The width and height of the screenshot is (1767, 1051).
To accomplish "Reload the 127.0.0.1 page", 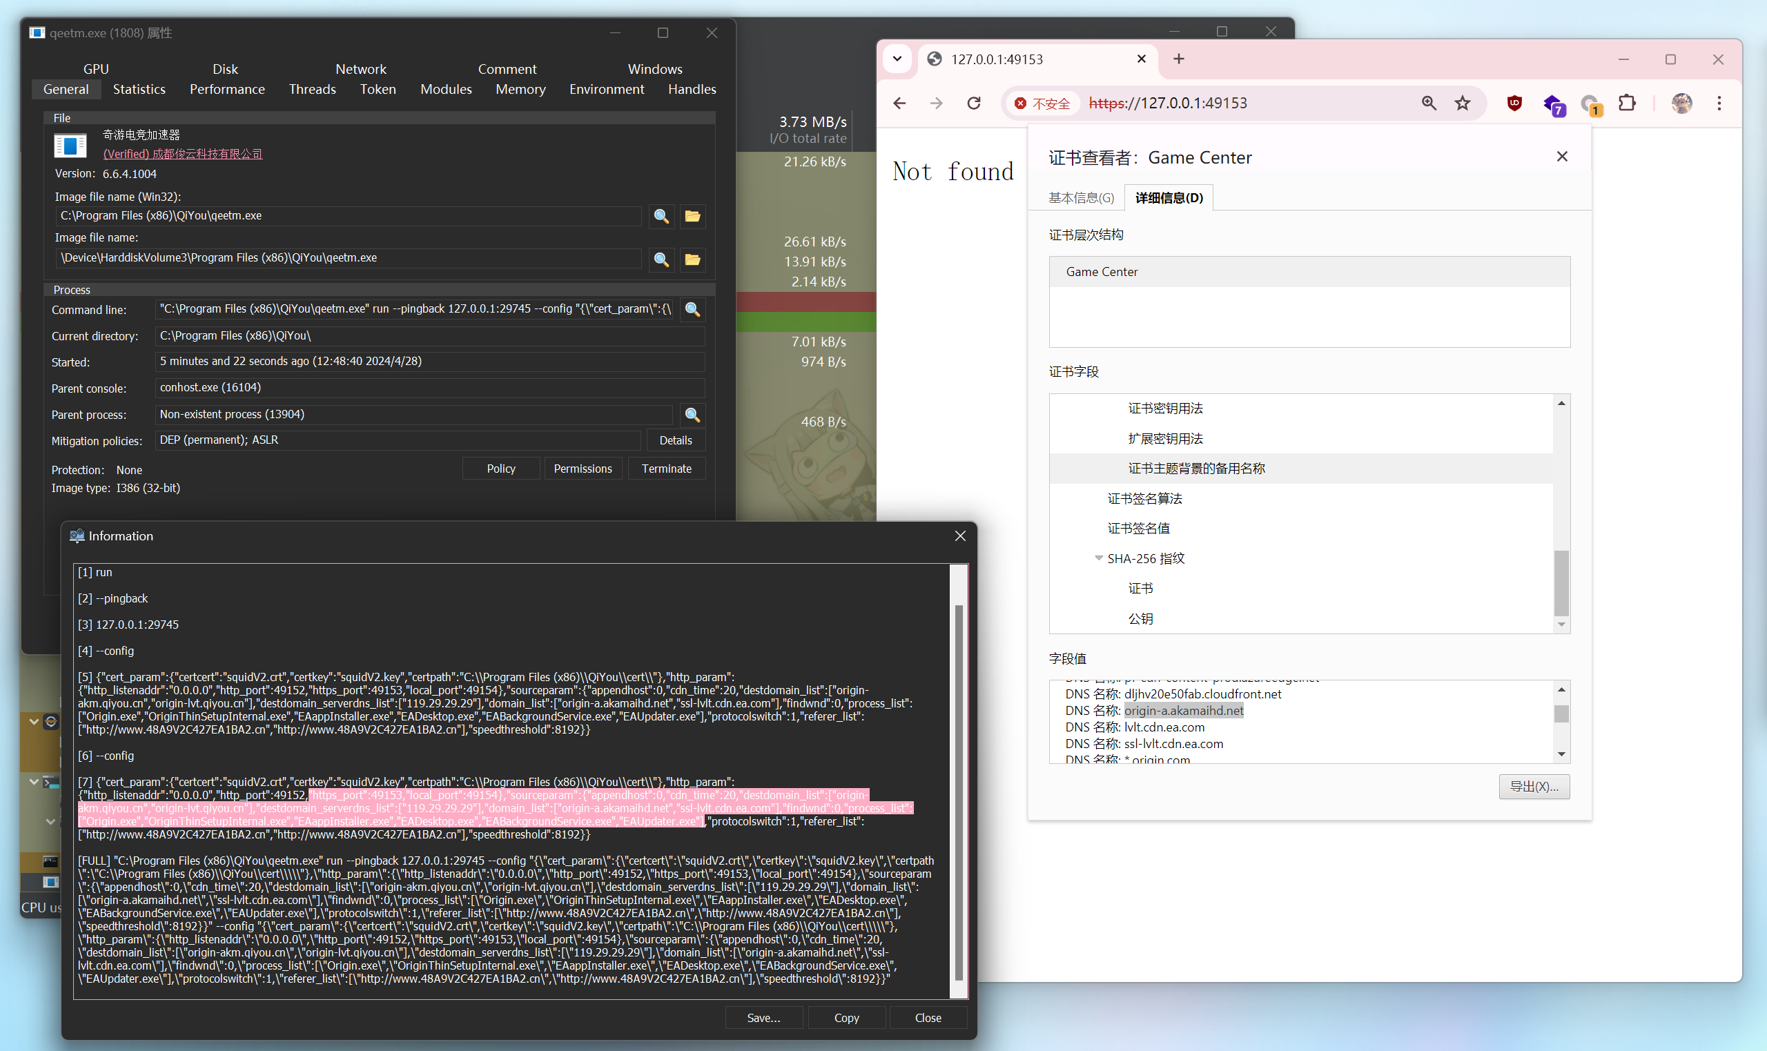I will (974, 104).
